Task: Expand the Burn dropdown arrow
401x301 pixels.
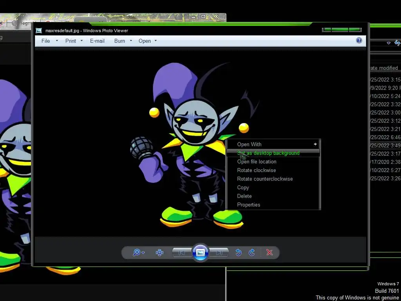Action: (131, 41)
